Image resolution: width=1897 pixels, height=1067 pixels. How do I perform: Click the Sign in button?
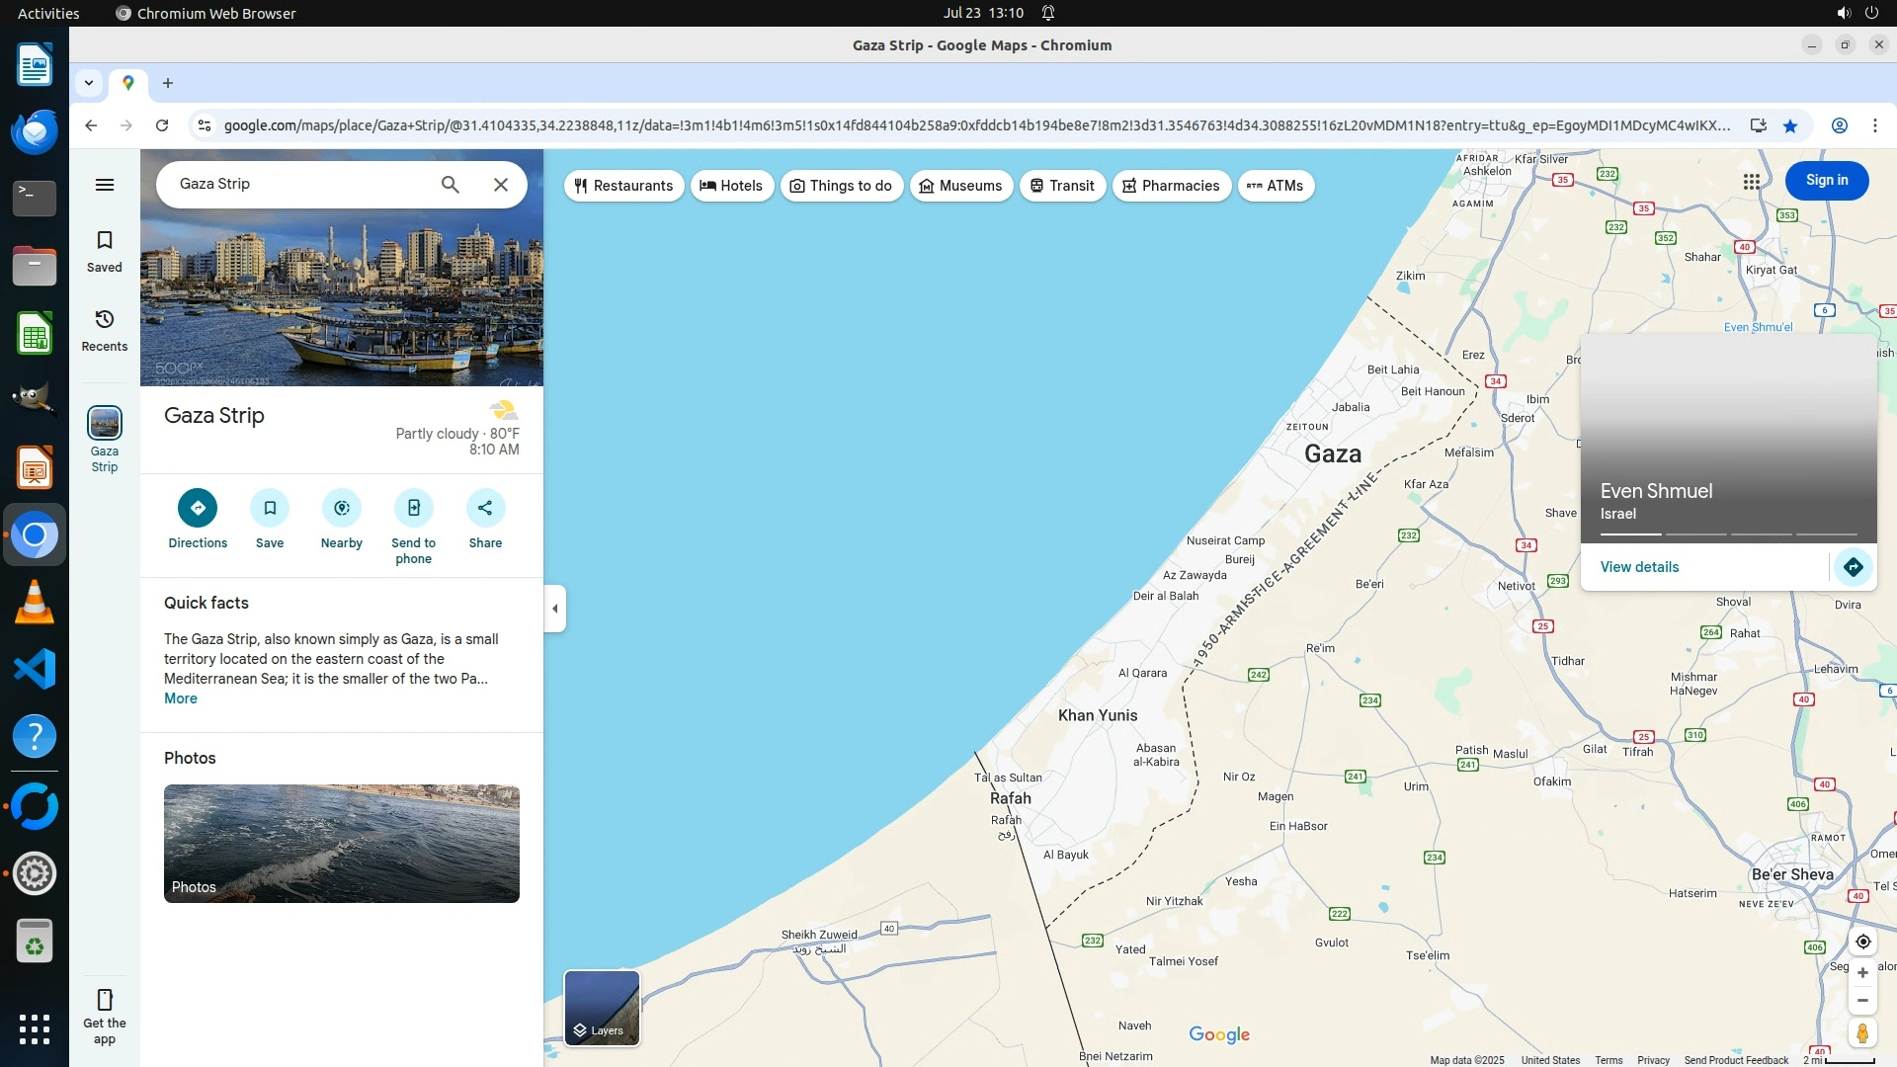1826,181
